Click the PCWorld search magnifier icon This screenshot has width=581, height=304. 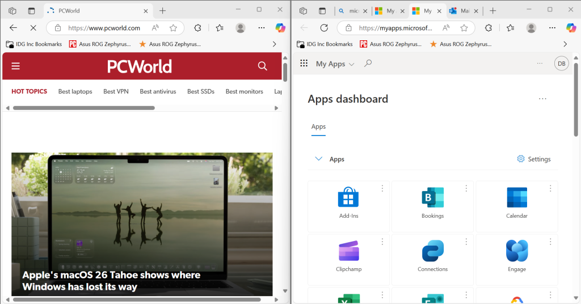[x=262, y=66]
